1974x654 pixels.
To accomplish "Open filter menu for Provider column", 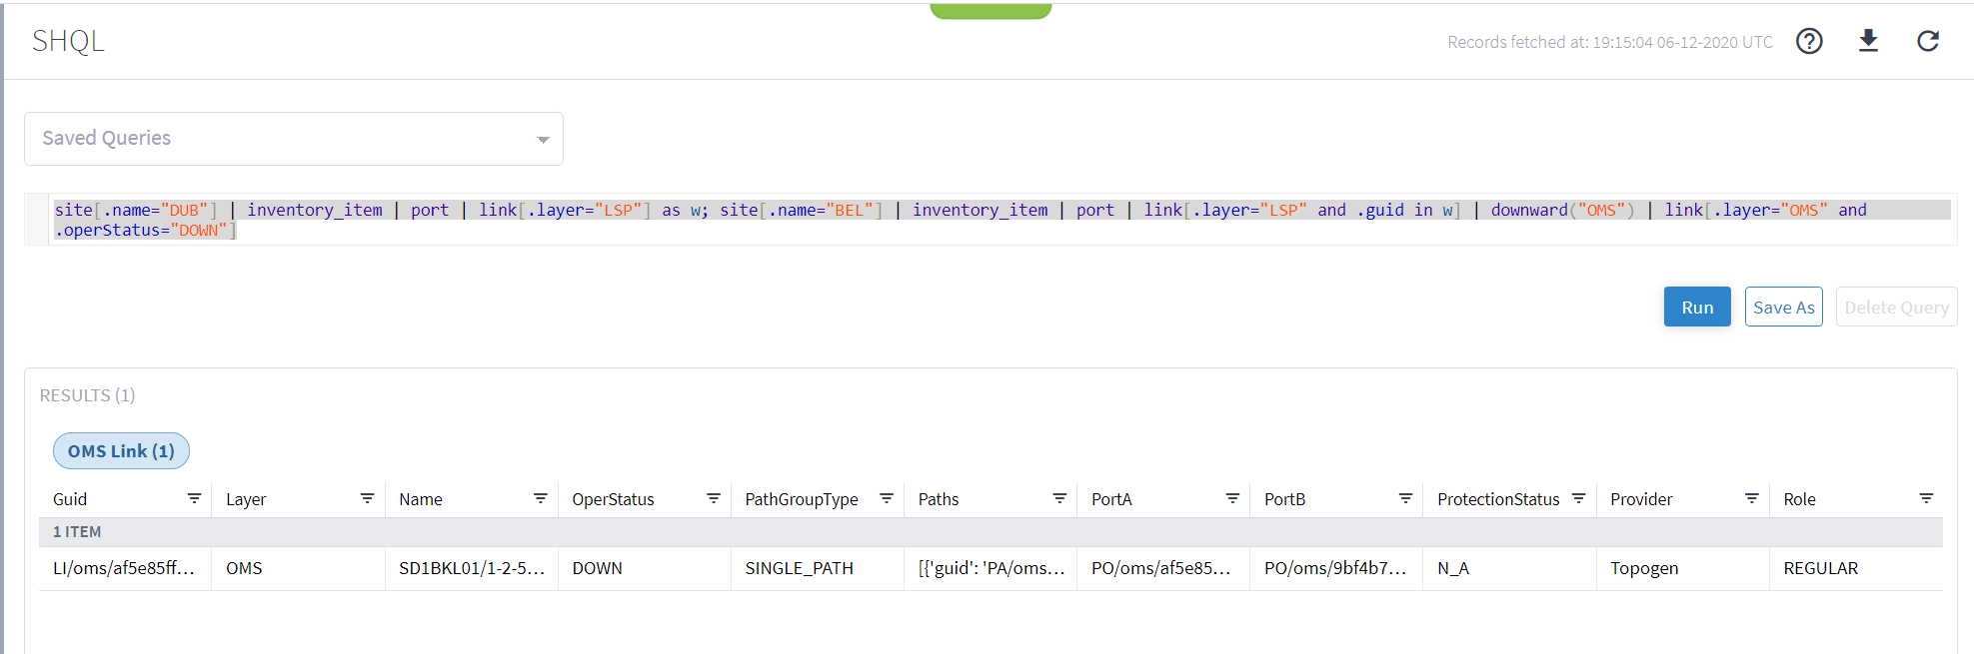I will [1751, 498].
